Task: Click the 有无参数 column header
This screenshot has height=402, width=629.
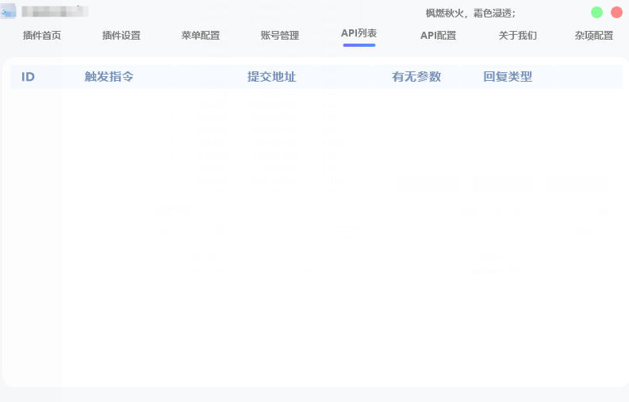Action: tap(416, 77)
